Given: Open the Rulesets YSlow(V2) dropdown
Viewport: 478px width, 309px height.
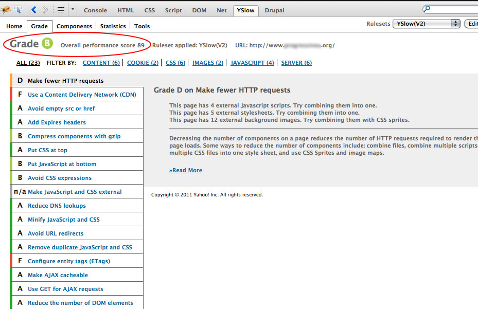Looking at the screenshot, I should (x=426, y=24).
